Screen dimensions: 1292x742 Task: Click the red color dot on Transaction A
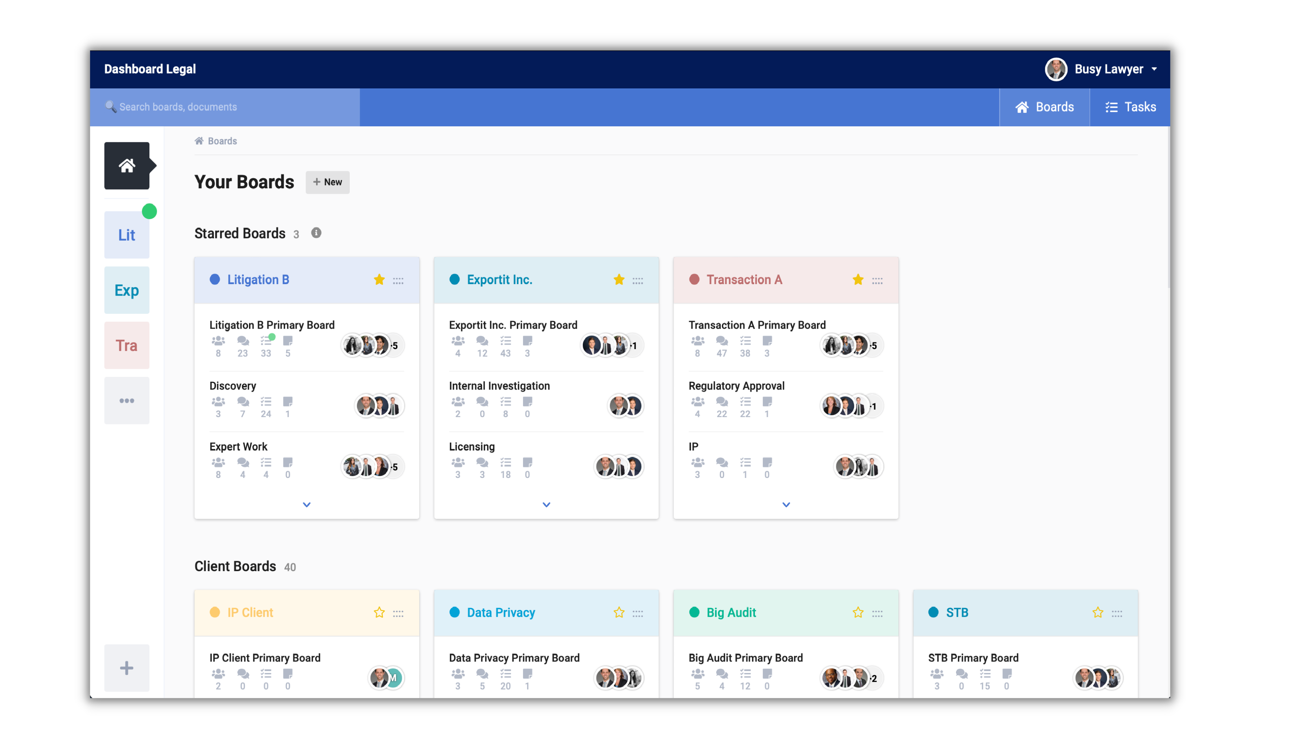(694, 279)
